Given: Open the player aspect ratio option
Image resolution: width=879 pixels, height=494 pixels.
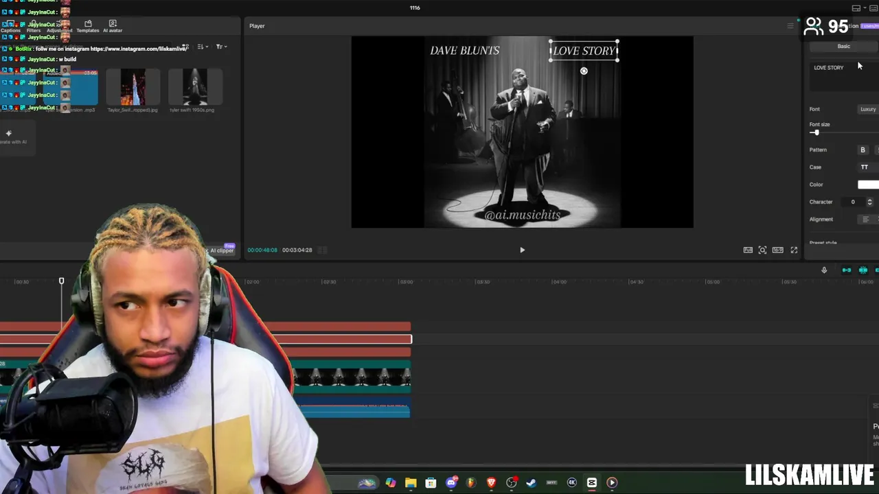Looking at the screenshot, I should click(777, 250).
